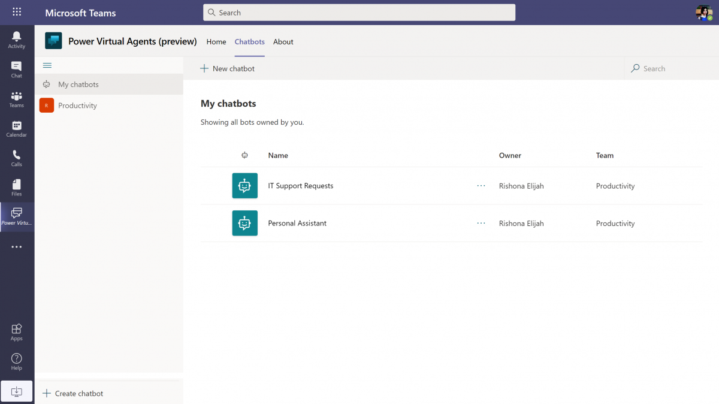The width and height of the screenshot is (719, 404).
Task: Click the Teams search bar
Action: point(359,12)
